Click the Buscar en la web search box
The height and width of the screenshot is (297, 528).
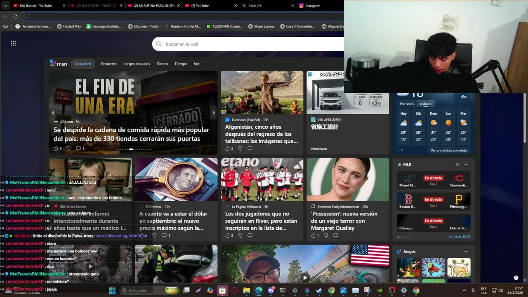pyautogui.click(x=248, y=44)
